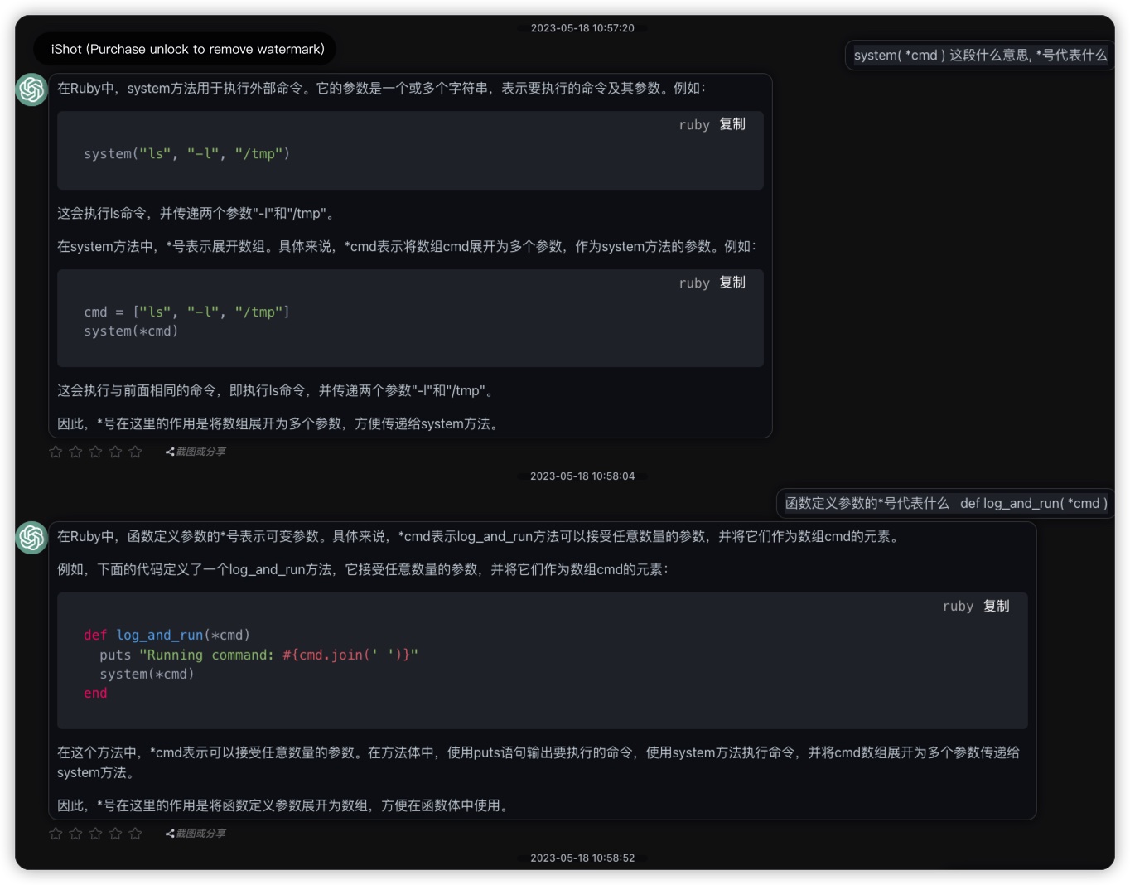The image size is (1130, 885).
Task: Click the ChatGPT avatar beside the second response
Action: click(31, 538)
